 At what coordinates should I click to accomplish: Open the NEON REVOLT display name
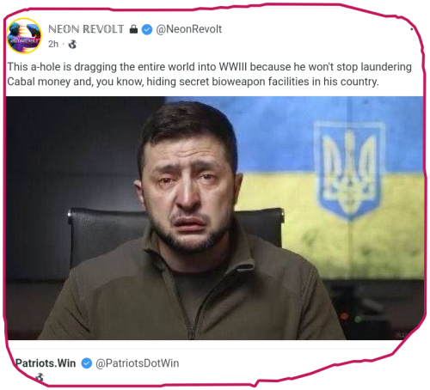[x=86, y=29]
